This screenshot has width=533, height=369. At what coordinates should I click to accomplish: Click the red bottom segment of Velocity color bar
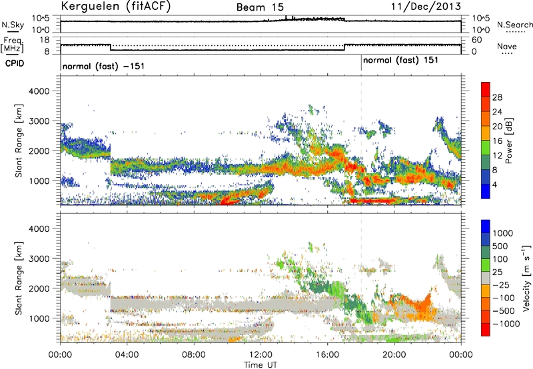[x=486, y=330]
